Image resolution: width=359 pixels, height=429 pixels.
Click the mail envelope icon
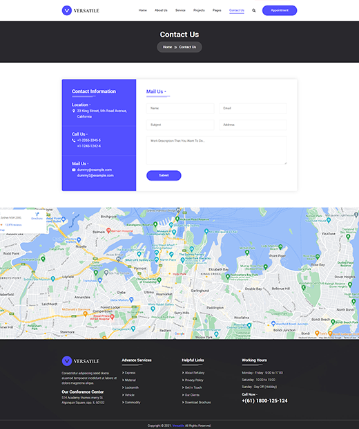73,170
